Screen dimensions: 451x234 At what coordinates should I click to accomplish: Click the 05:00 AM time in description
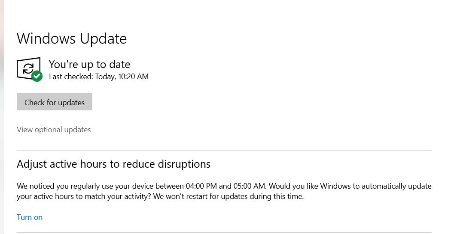tap(250, 186)
